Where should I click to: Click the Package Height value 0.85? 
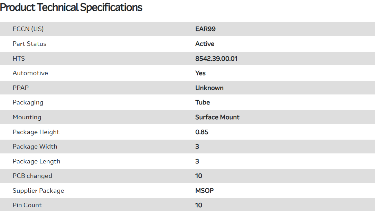[x=201, y=132]
